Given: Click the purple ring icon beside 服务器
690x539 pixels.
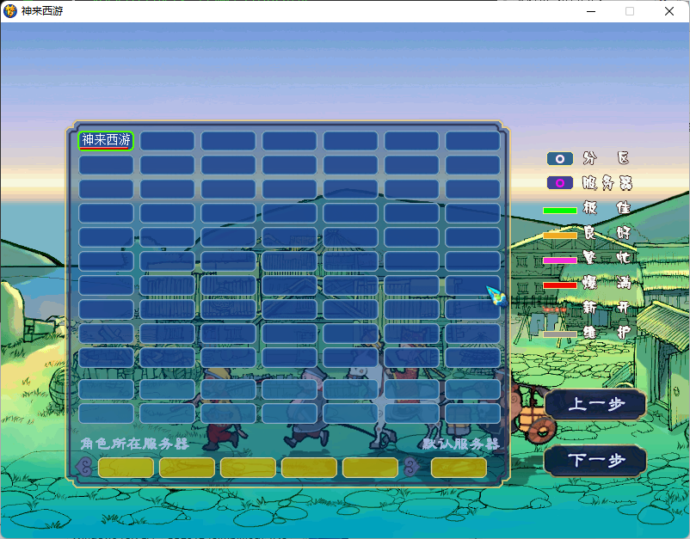Looking at the screenshot, I should click(560, 182).
